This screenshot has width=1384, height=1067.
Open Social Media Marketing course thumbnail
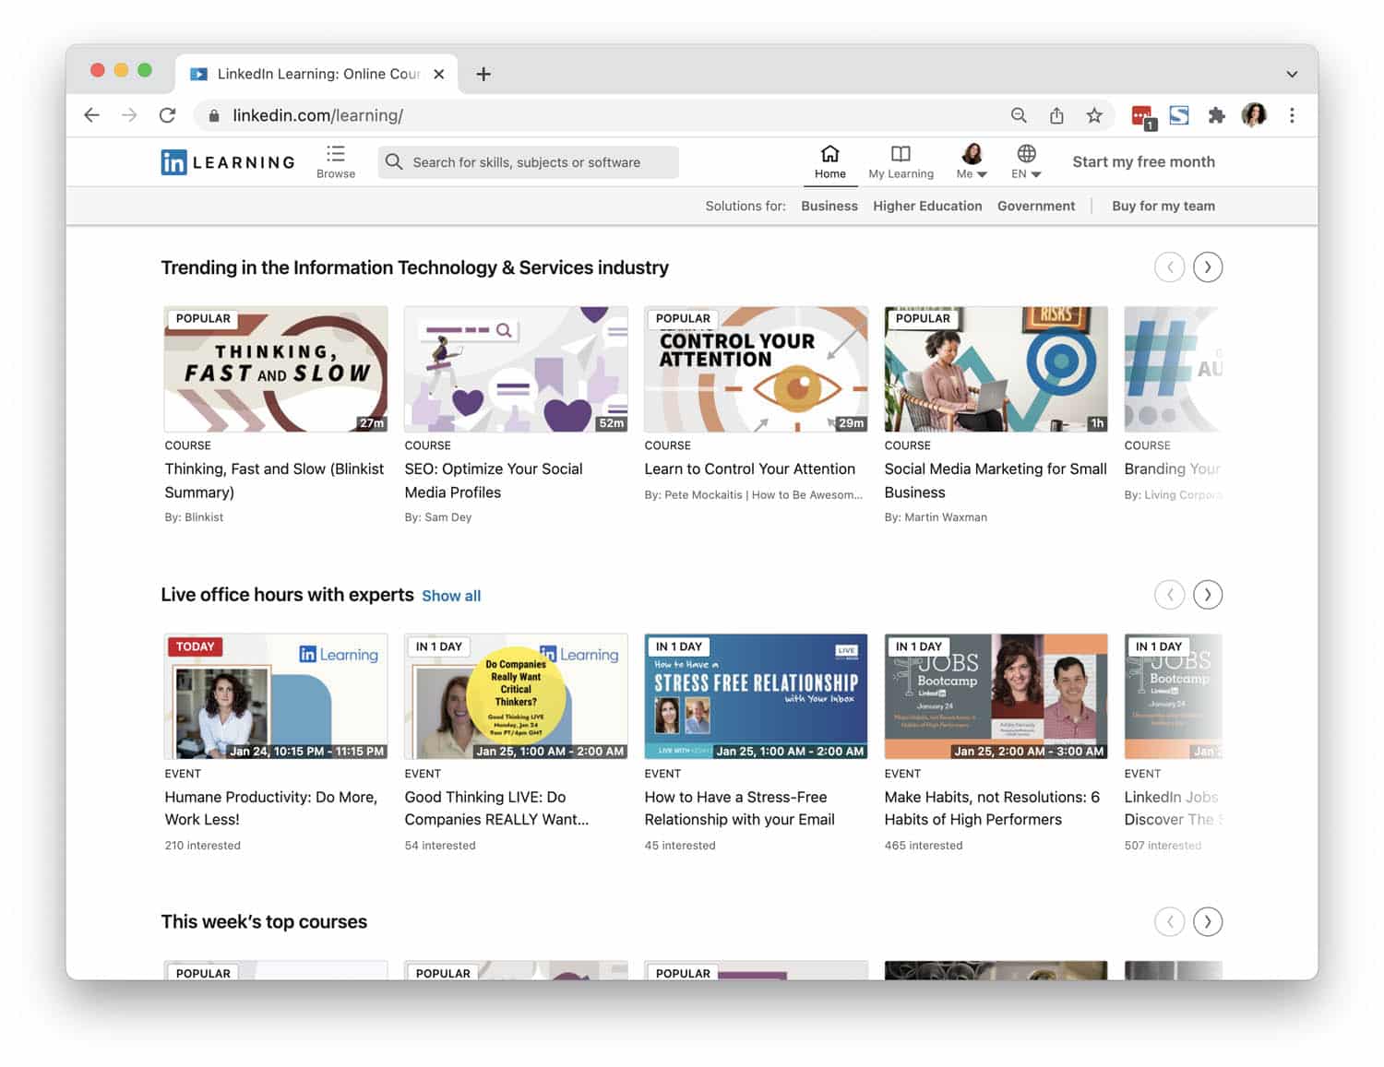pyautogui.click(x=996, y=369)
